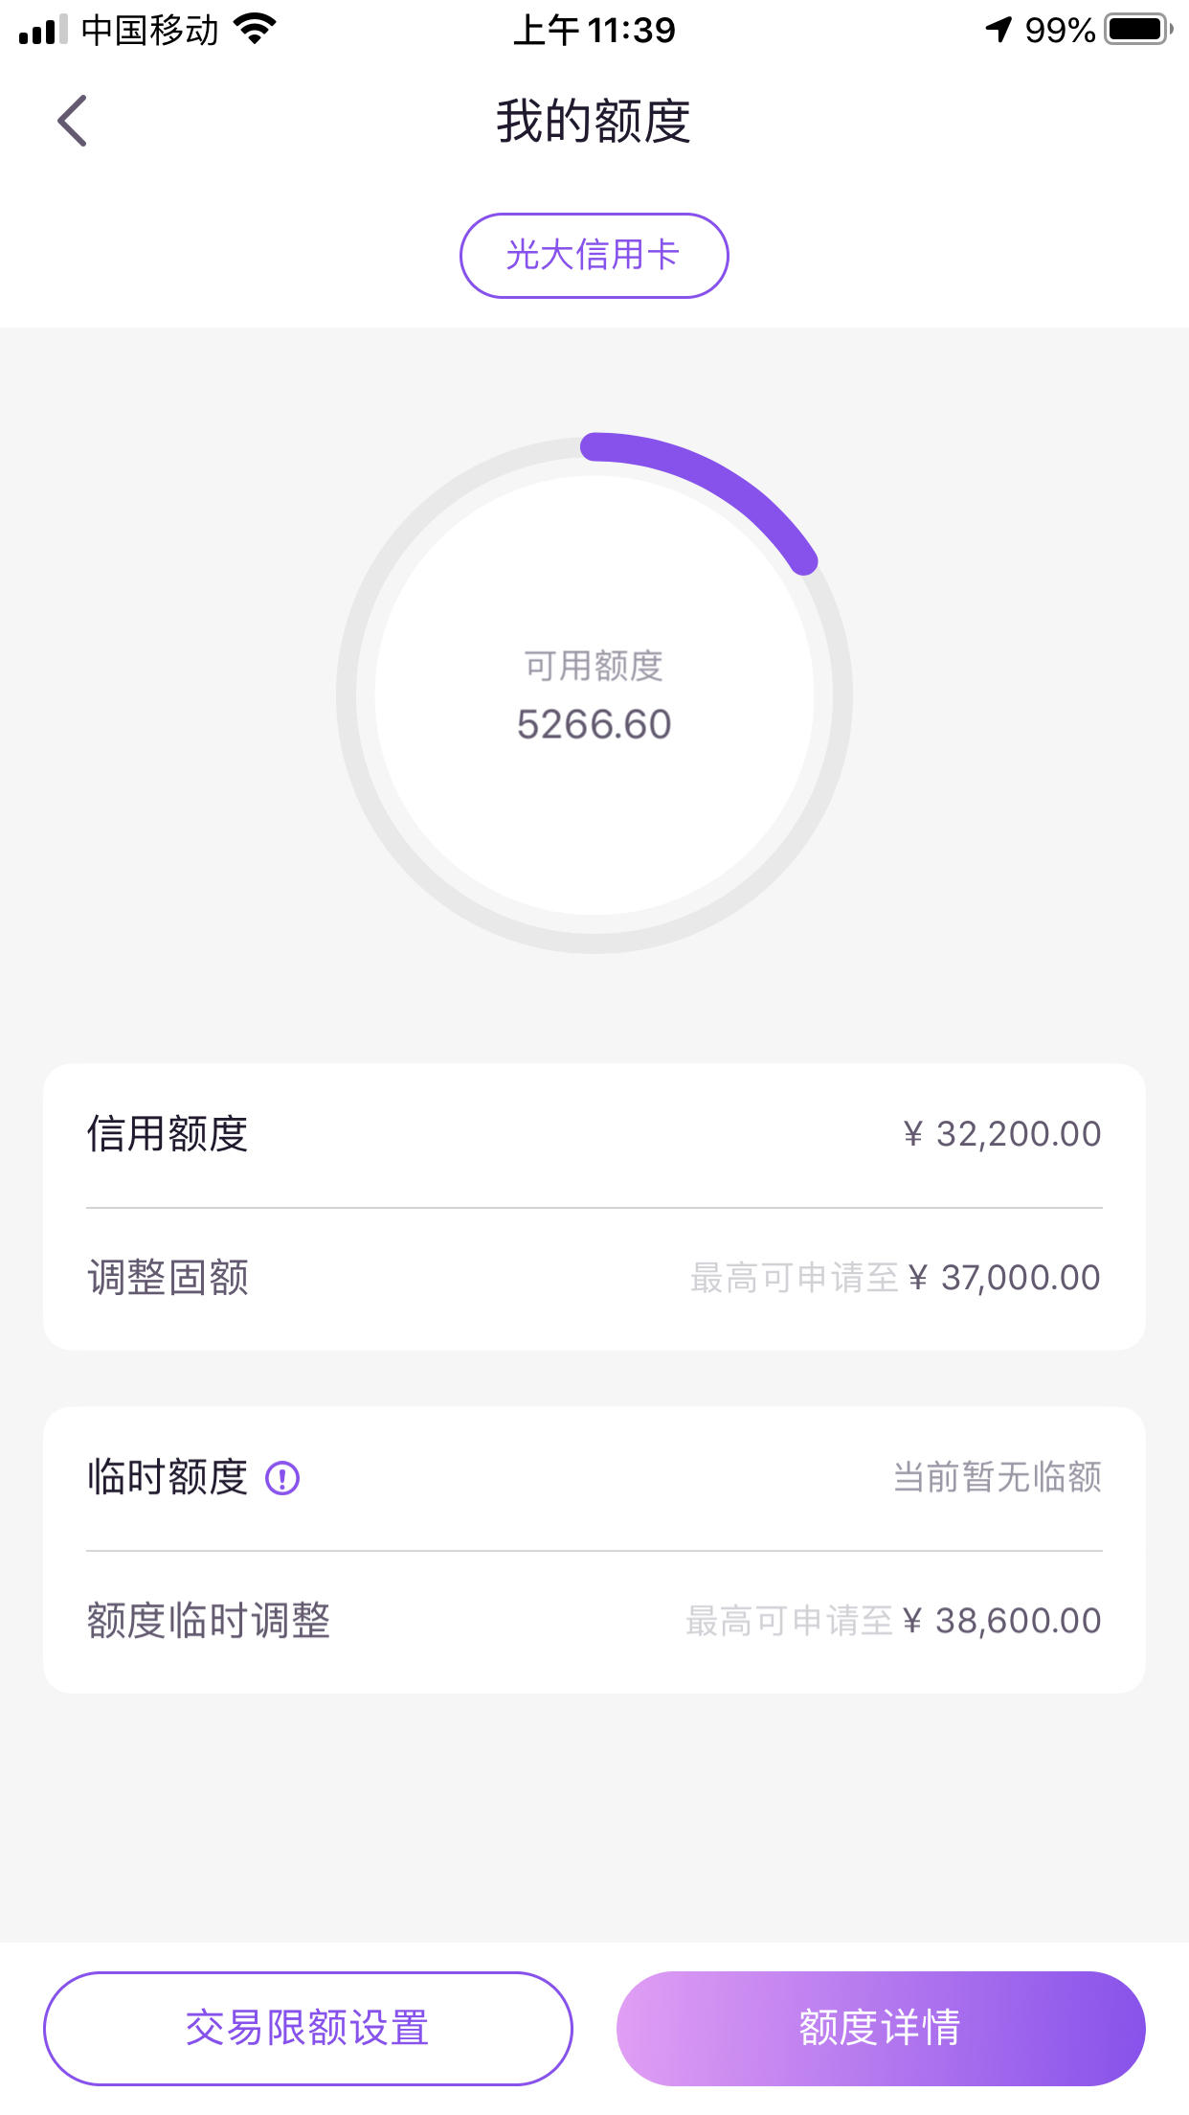Tap the cellular signal bars icon
The width and height of the screenshot is (1189, 2115).
43,30
